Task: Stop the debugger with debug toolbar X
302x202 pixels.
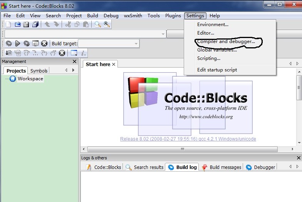Action: (x=62, y=53)
